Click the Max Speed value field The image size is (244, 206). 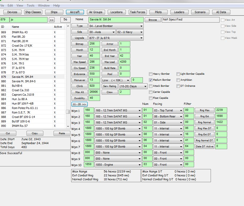click(94, 62)
